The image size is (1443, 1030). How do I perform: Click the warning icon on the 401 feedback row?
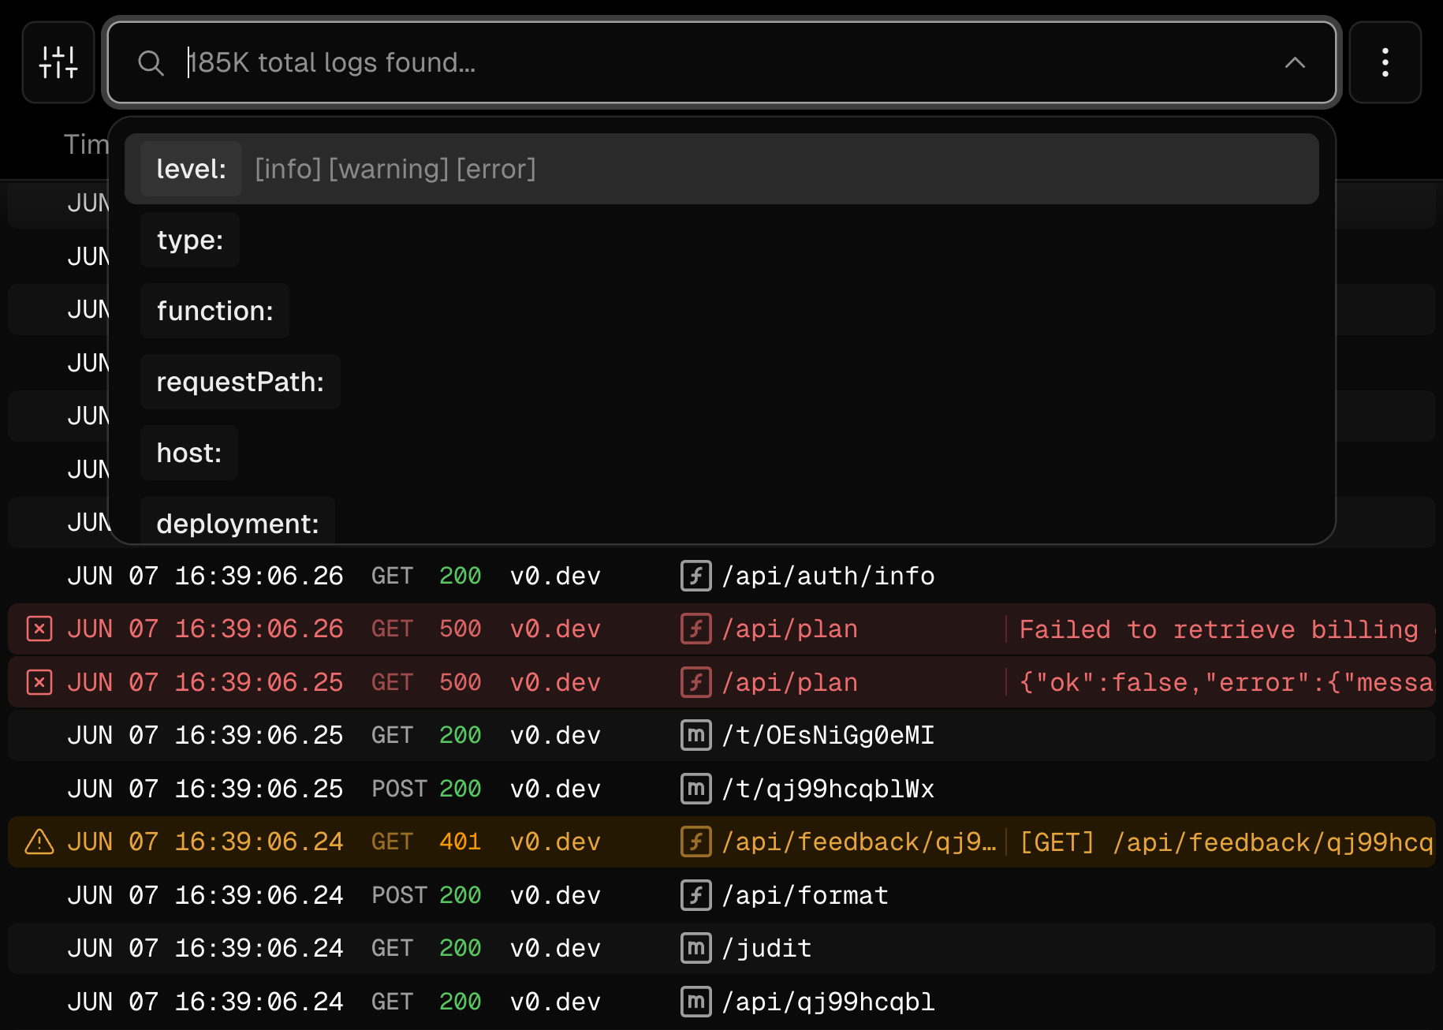tap(37, 842)
